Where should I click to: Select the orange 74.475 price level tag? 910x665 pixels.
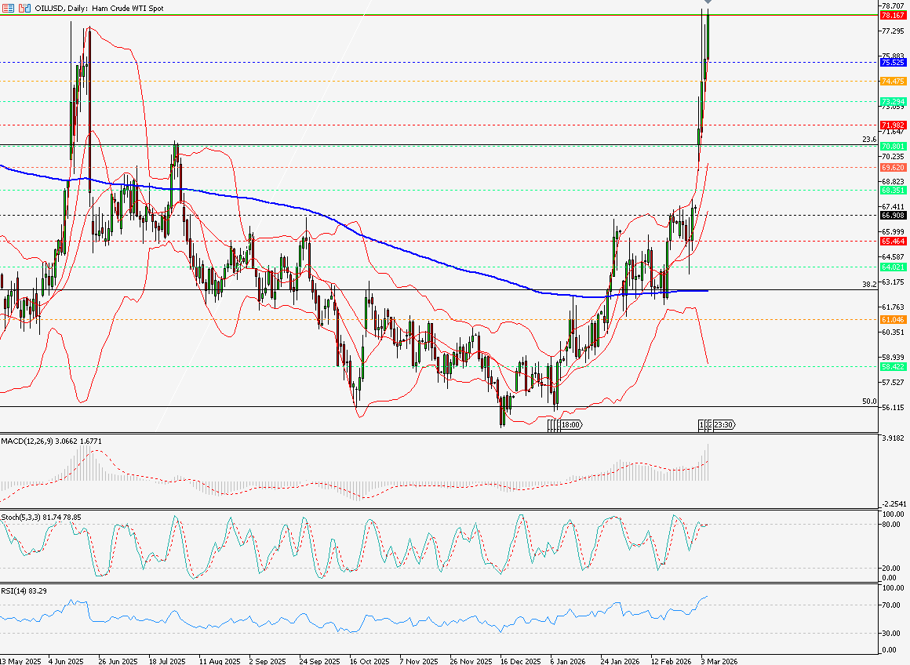click(x=894, y=81)
